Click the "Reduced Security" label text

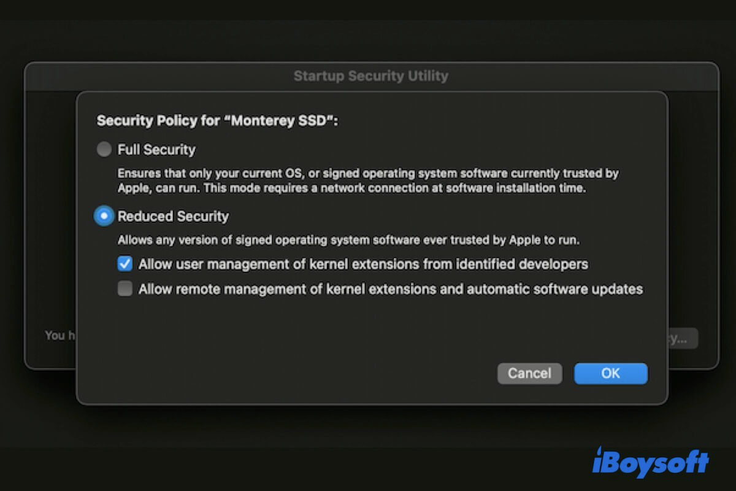[x=173, y=216]
